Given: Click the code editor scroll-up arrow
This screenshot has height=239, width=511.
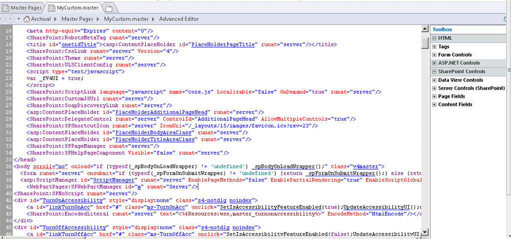Looking at the screenshot, I should pos(425,29).
